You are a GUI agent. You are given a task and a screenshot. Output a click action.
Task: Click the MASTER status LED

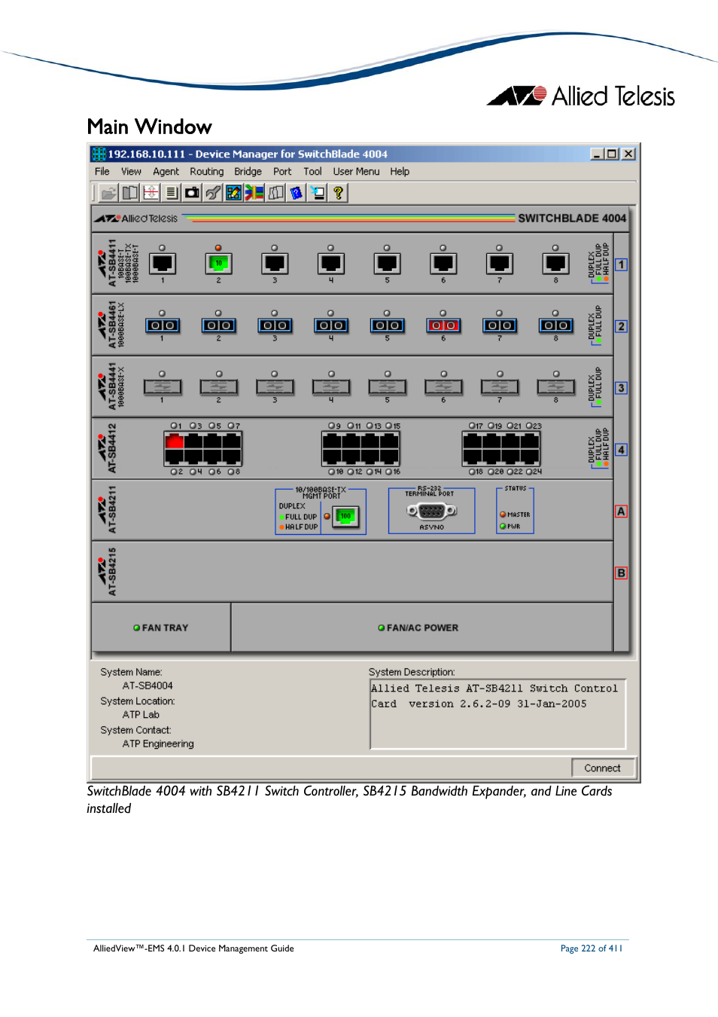point(503,515)
